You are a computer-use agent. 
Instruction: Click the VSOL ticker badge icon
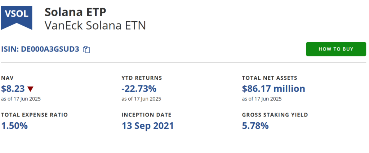click(17, 17)
